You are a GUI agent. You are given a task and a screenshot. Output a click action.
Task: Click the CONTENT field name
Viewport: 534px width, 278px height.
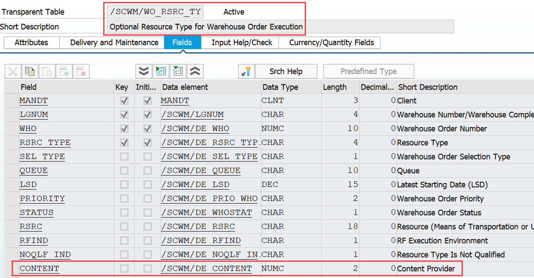point(39,268)
